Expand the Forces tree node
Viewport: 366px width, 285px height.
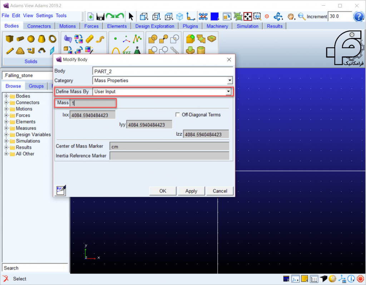pyautogui.click(x=6, y=115)
